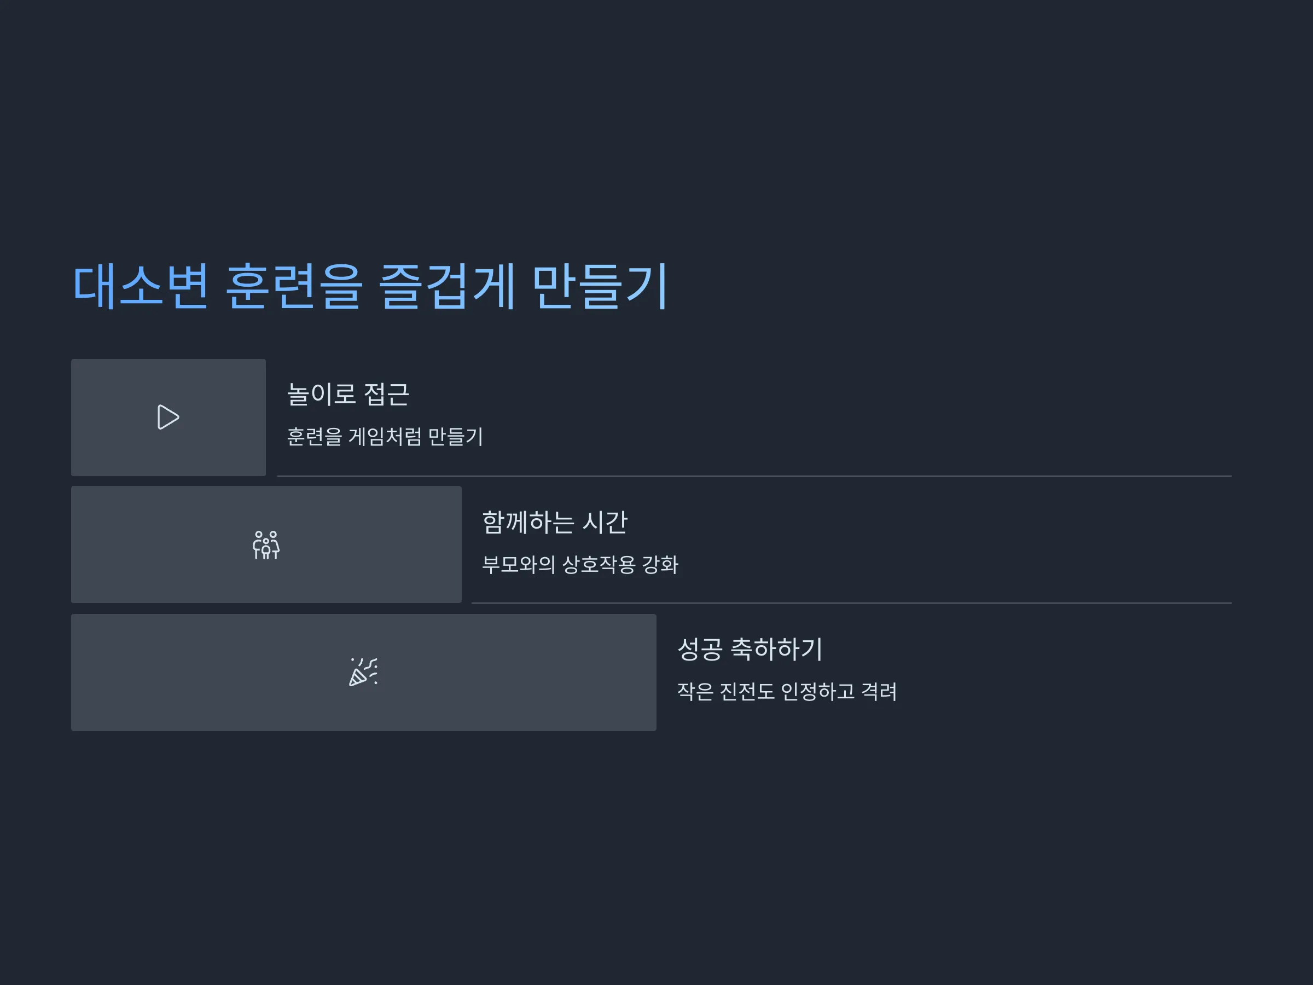The height and width of the screenshot is (985, 1313).
Task: Click the divider line under 훈련을 게임처럼 만들기
Action: (x=754, y=476)
